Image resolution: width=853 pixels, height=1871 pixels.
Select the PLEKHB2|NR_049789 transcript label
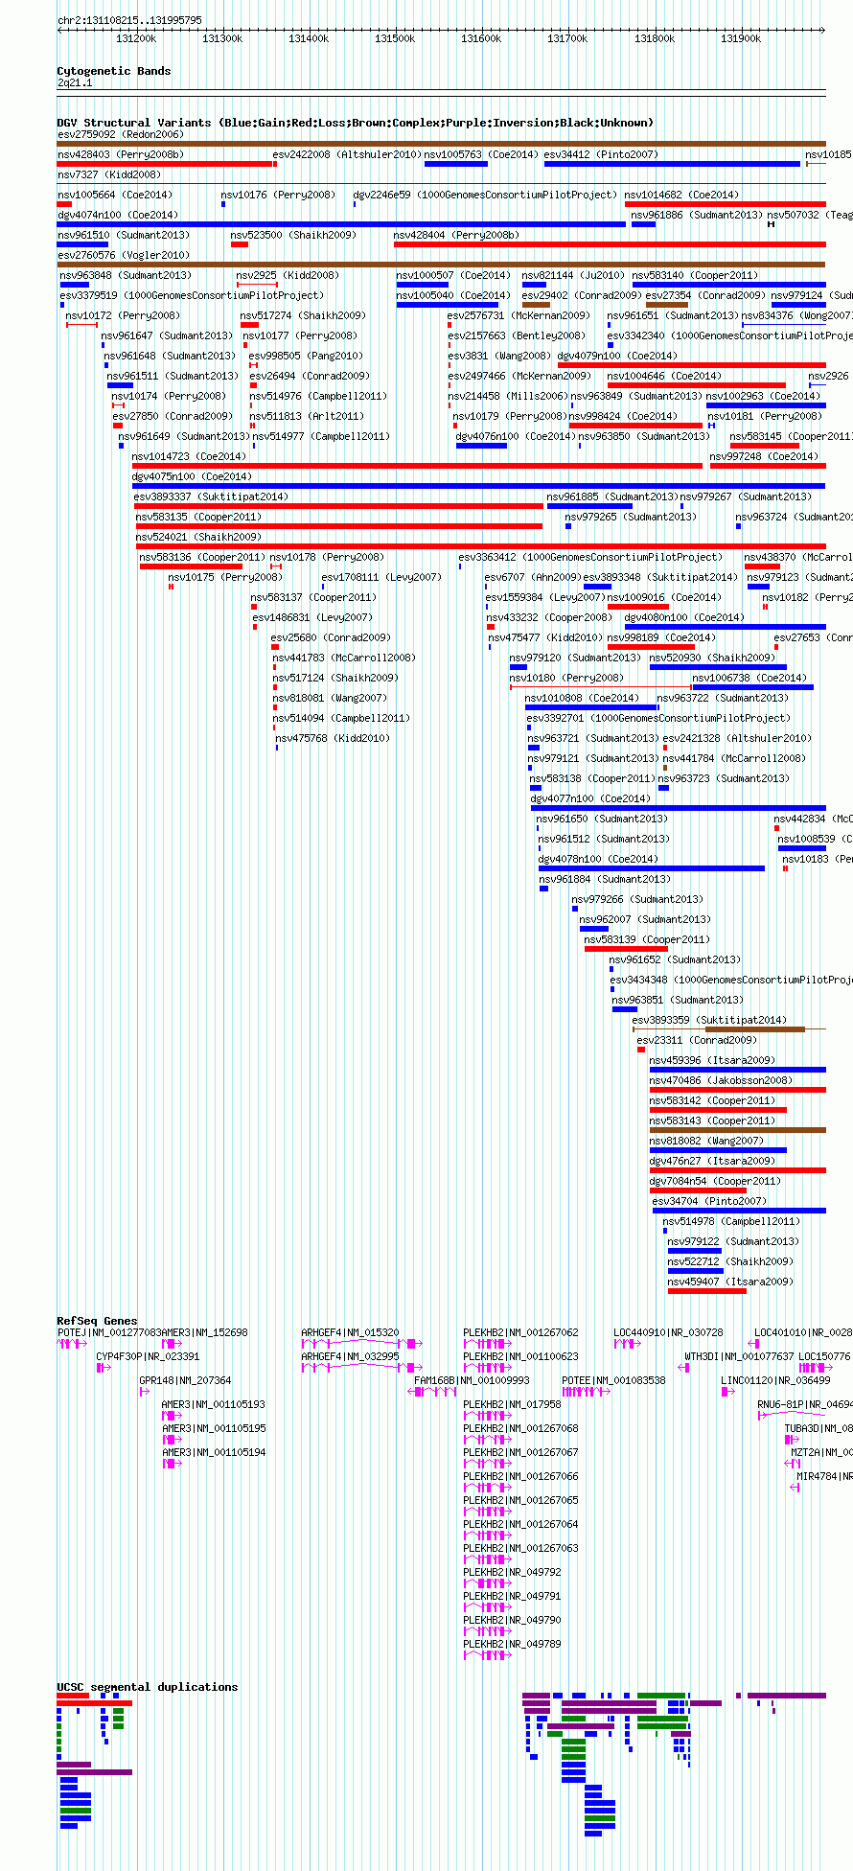[x=512, y=1644]
